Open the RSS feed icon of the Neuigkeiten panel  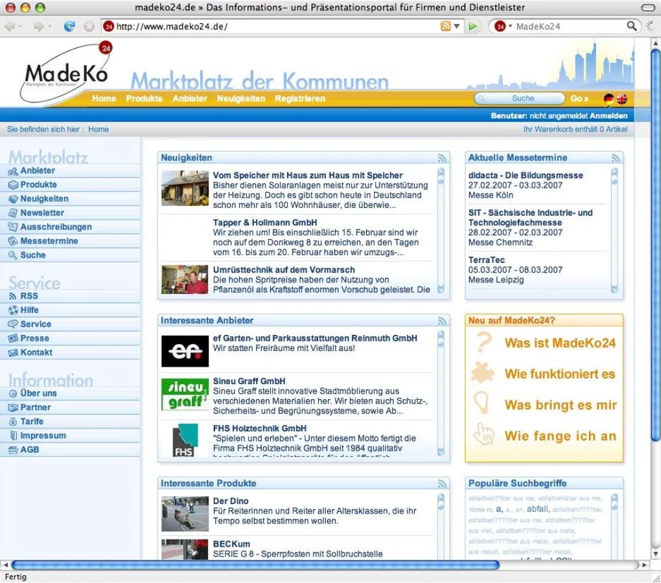pos(443,157)
